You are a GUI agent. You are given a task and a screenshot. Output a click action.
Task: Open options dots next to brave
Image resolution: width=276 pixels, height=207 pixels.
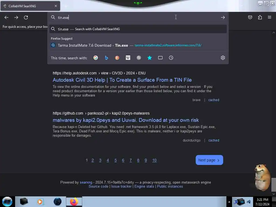(204, 100)
